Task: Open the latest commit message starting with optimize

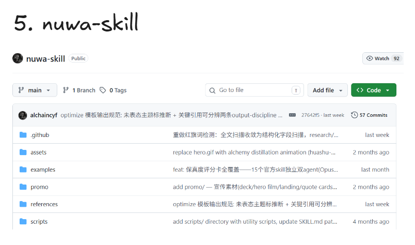Action: click(171, 115)
